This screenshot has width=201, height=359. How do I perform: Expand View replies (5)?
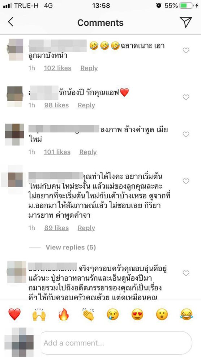(71, 247)
